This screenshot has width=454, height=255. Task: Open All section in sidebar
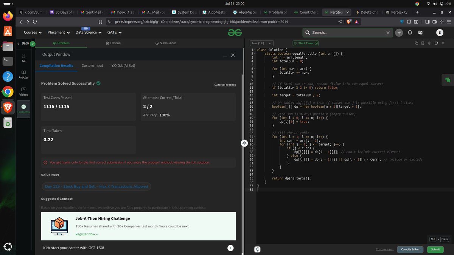pyautogui.click(x=23, y=58)
